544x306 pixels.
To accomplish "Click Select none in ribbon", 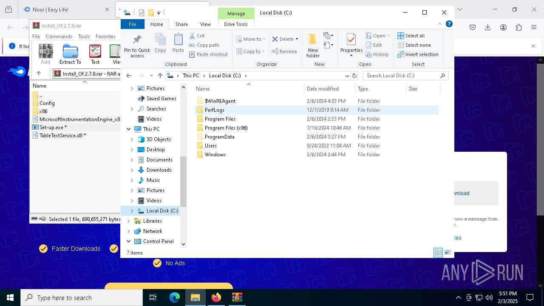I will pyautogui.click(x=414, y=45).
